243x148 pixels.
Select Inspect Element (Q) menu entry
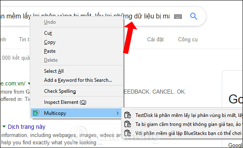click(x=77, y=102)
